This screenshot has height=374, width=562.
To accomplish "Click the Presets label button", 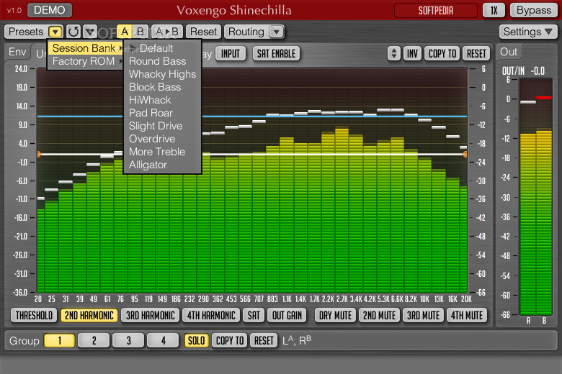I will 26,32.
